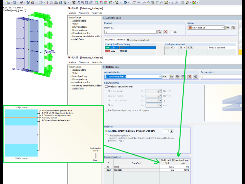Click the next composition arrow beside Schichtenaufbau dropdown
The image size is (245, 184).
pos(166,77)
